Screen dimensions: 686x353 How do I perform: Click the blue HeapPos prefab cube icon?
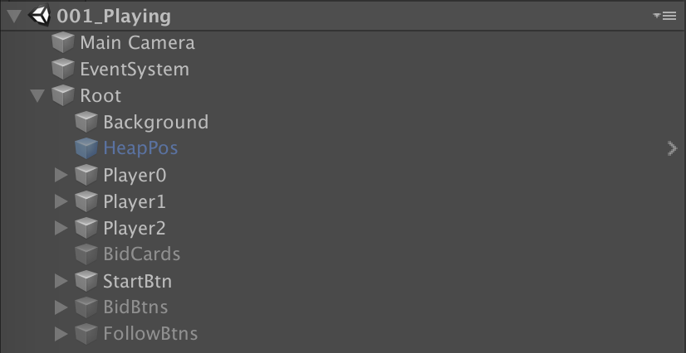[86, 148]
